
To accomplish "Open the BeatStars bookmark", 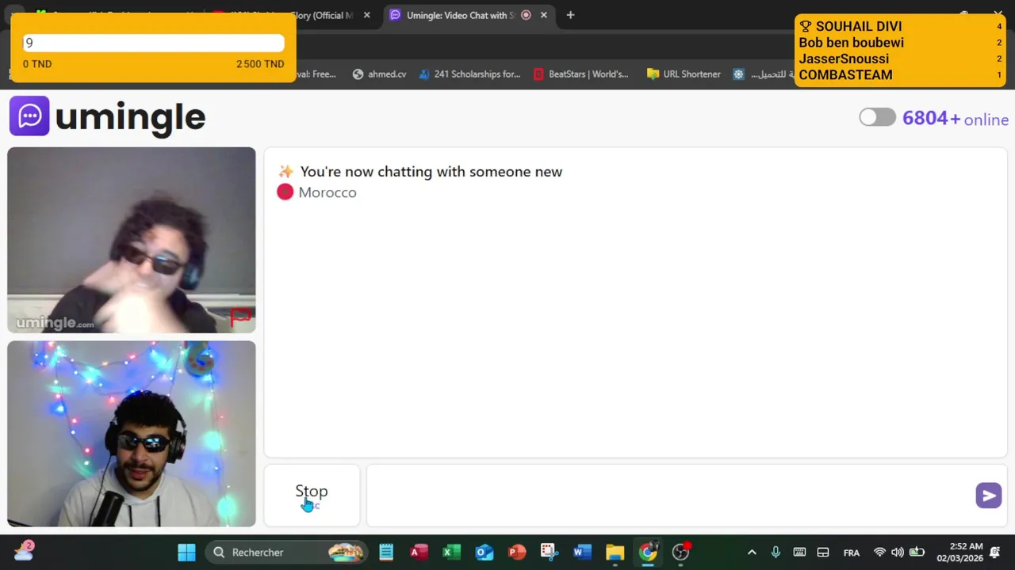I will point(581,74).
